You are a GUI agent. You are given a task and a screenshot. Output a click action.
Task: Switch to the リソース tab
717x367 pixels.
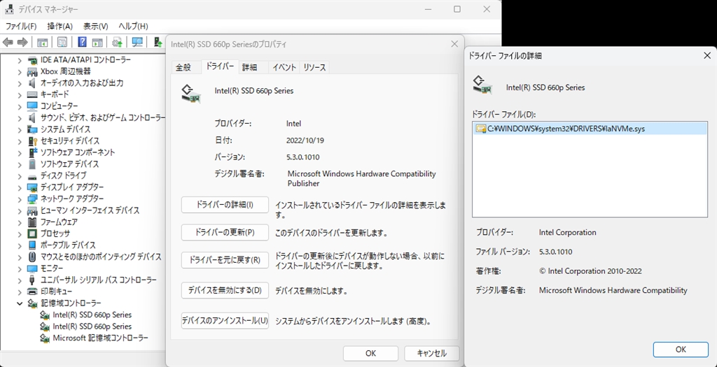click(x=314, y=68)
